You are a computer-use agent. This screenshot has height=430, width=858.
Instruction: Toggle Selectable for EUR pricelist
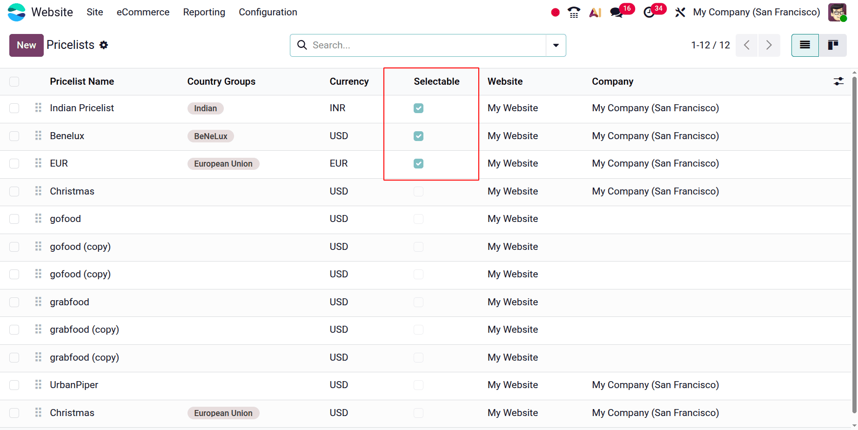click(418, 163)
